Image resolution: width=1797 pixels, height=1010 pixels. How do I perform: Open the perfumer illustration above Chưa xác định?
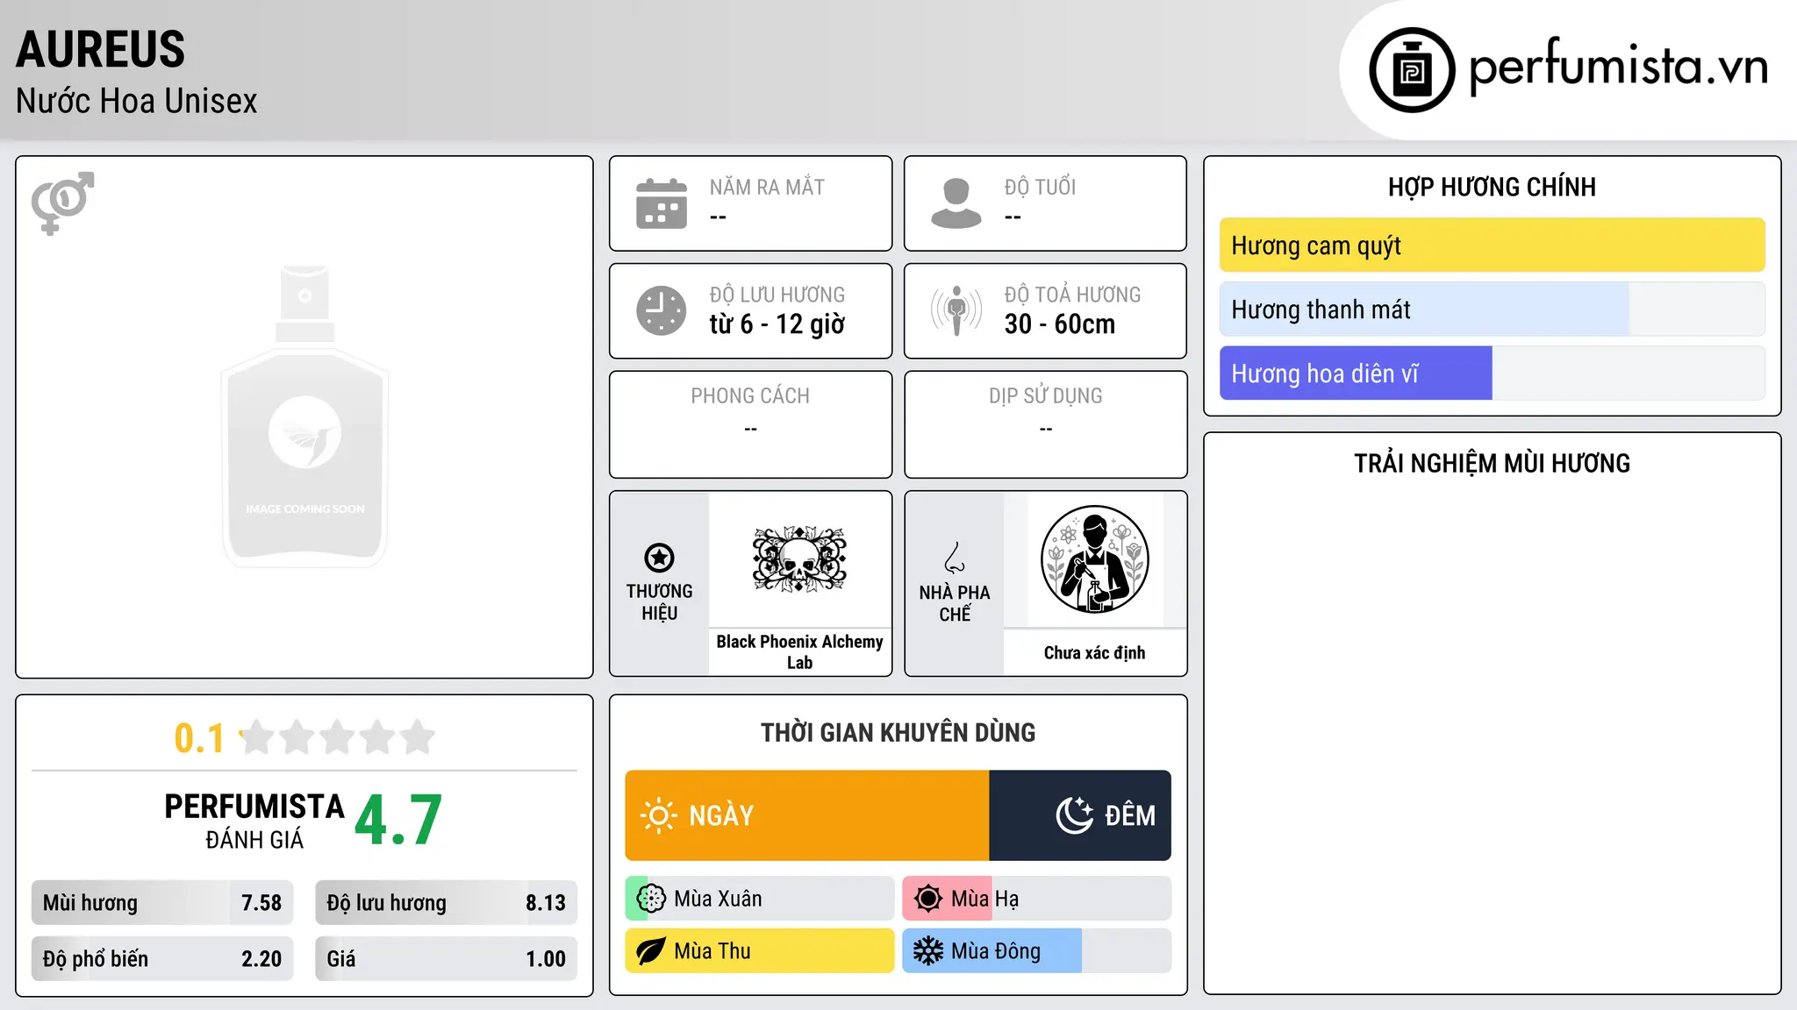(x=1094, y=559)
